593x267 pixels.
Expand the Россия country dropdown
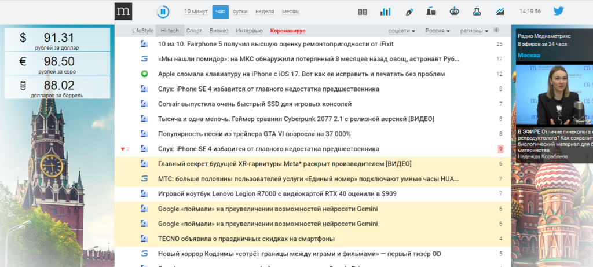tap(438, 31)
